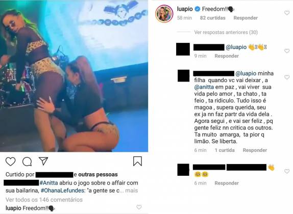
Task: Open the #OhanaLefundes hashtag link
Action: tap(63, 191)
